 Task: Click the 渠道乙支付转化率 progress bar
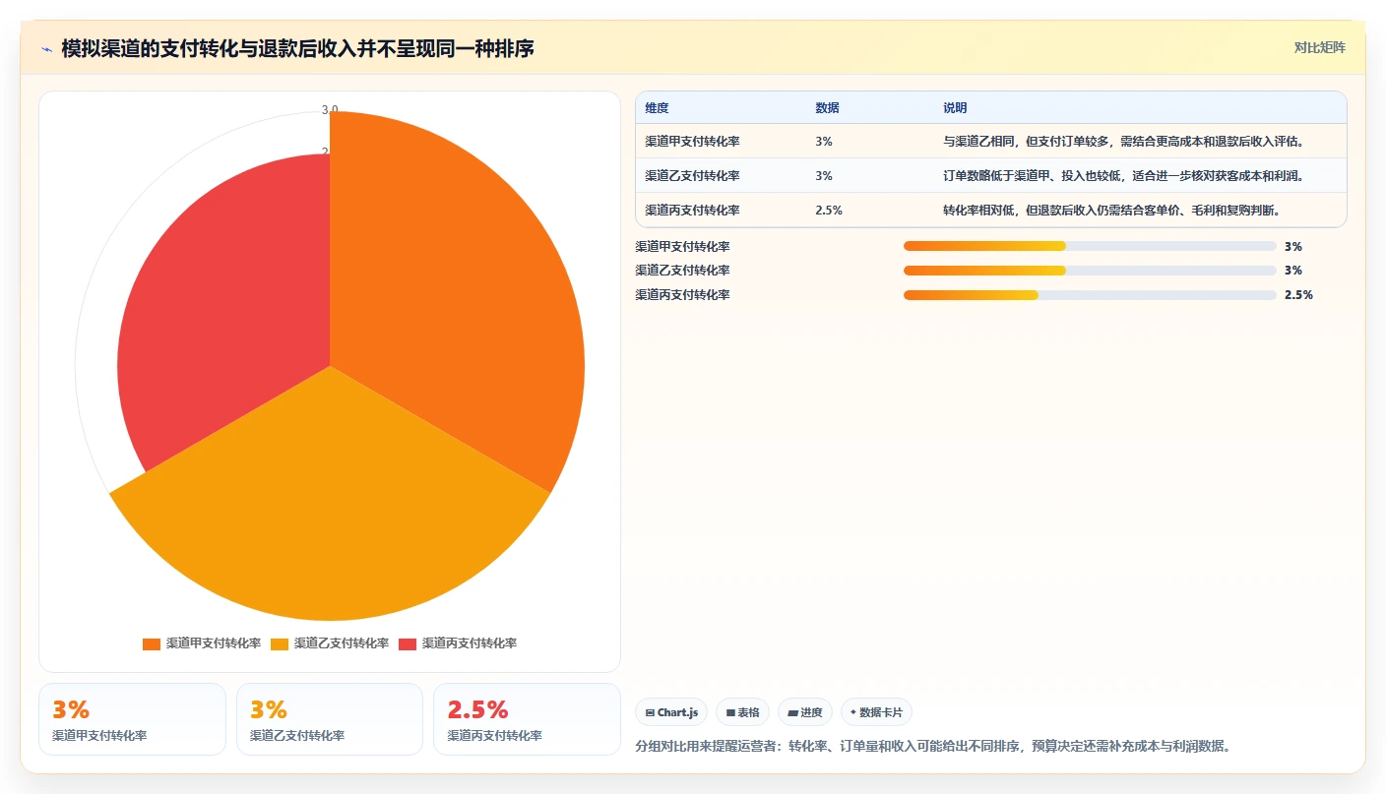click(1090, 271)
